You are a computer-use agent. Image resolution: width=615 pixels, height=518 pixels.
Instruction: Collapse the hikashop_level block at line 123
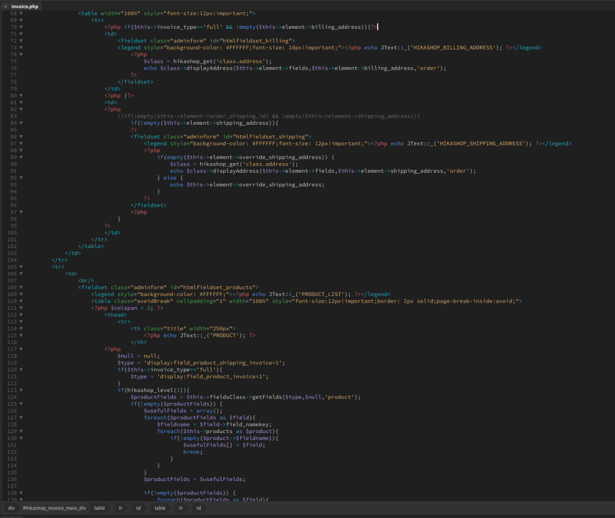tap(21, 390)
